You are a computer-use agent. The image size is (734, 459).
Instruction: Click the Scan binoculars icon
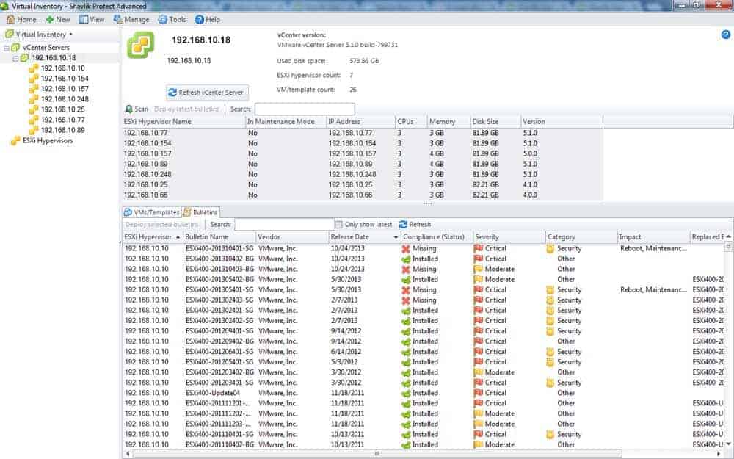[x=128, y=109]
